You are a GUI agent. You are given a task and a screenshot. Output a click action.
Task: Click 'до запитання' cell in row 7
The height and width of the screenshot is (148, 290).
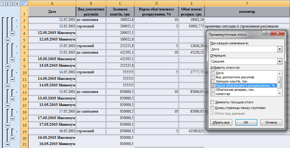tap(91, 52)
